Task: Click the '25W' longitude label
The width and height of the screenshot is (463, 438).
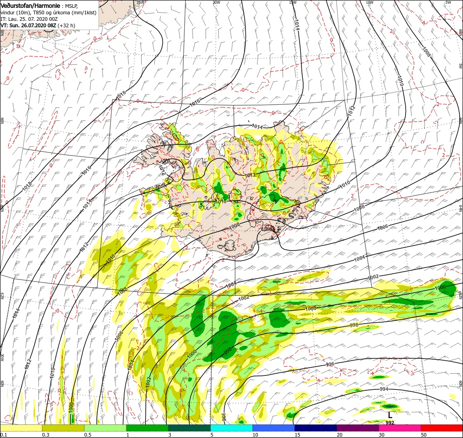Action: pyautogui.click(x=141, y=2)
